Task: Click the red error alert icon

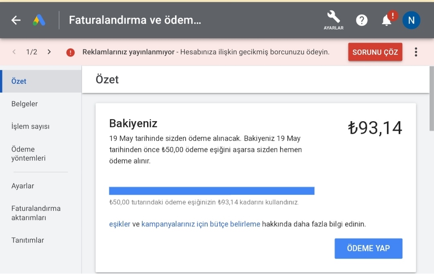Action: tap(70, 52)
